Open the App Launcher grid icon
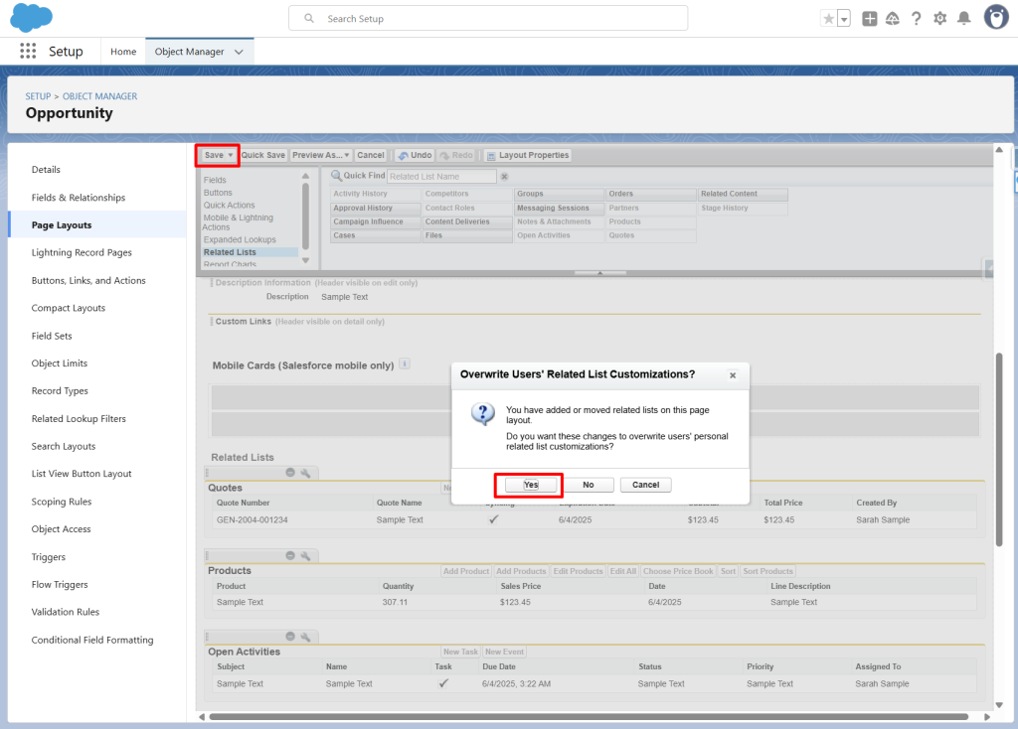The height and width of the screenshot is (729, 1018). [x=27, y=52]
